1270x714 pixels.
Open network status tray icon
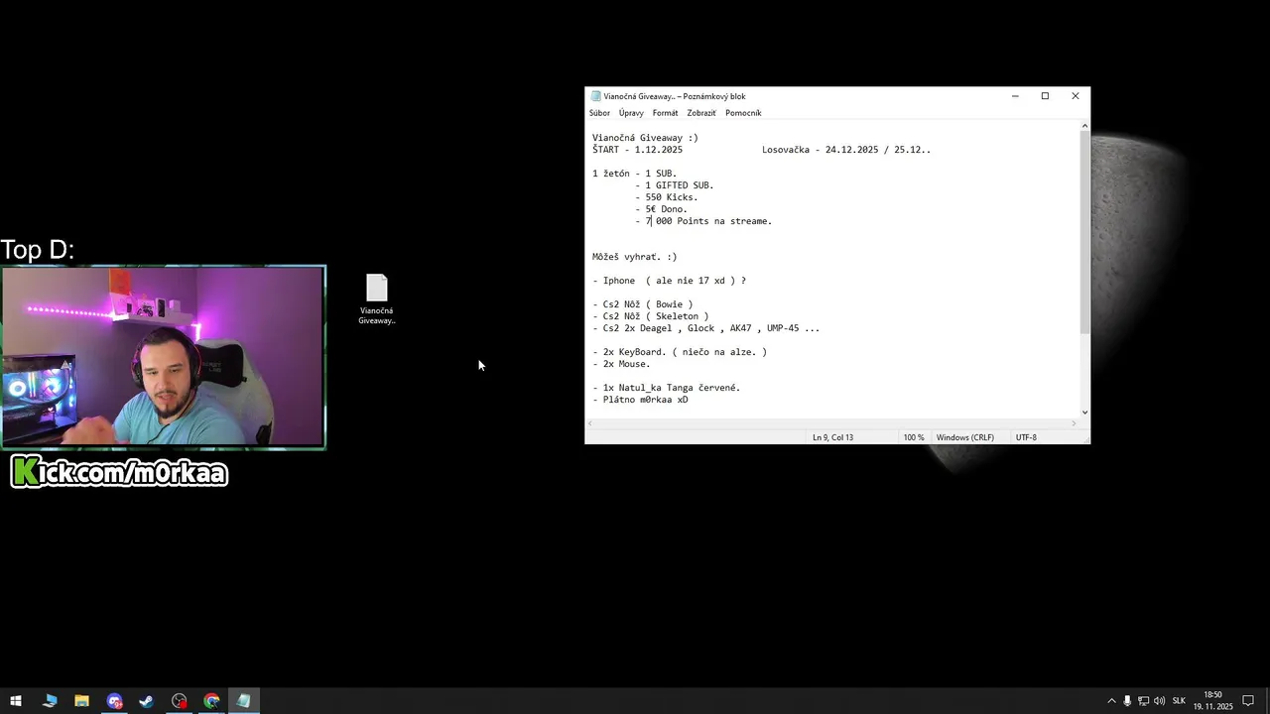coord(1143,701)
